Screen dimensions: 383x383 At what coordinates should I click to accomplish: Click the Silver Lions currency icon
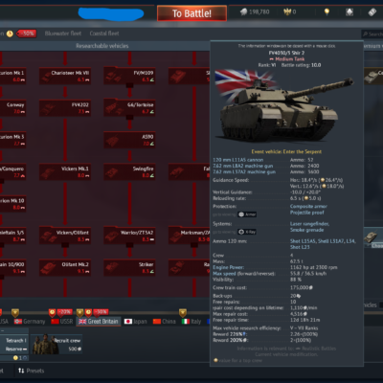(x=243, y=12)
